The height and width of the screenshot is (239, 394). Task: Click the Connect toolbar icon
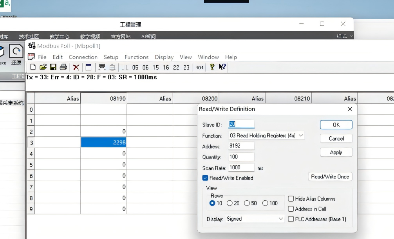pos(102,67)
